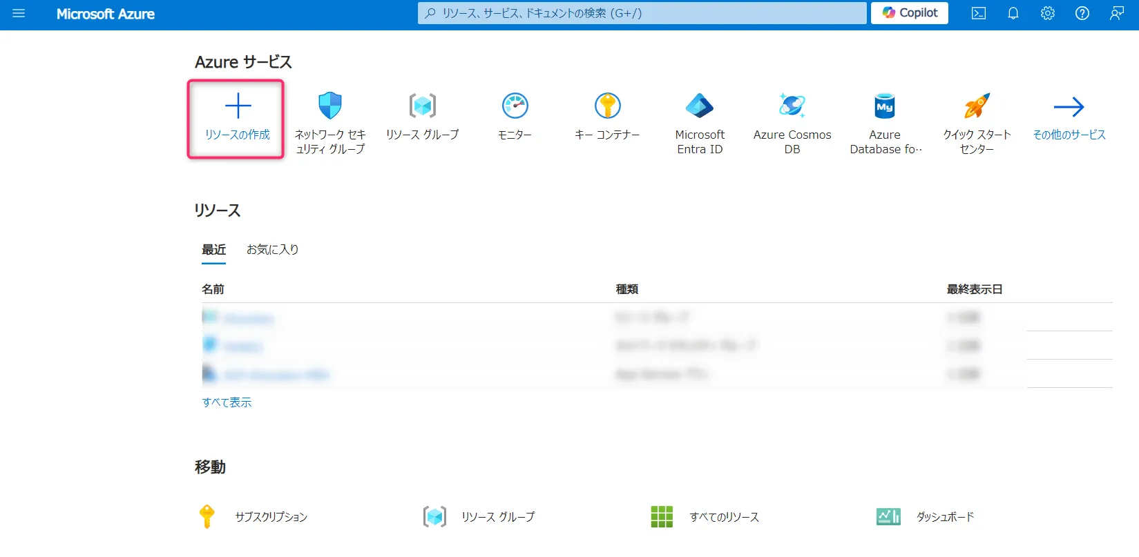The height and width of the screenshot is (557, 1139).
Task: Click the 最終表示日 column header
Action: [x=975, y=289]
